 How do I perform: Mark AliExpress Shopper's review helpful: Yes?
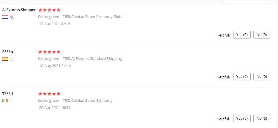click(x=242, y=35)
